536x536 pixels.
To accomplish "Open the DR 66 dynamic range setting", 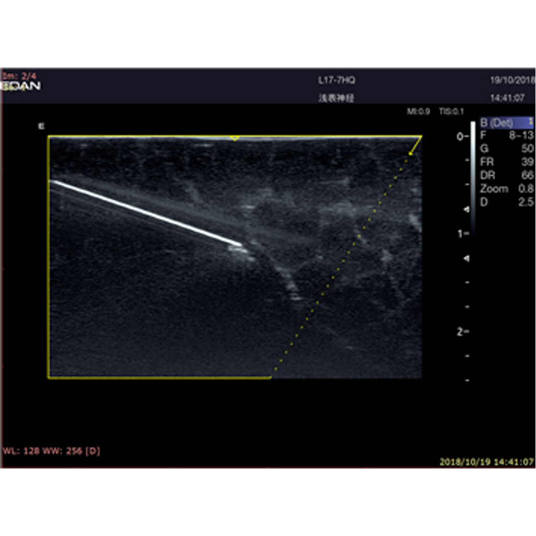I will 506,175.
